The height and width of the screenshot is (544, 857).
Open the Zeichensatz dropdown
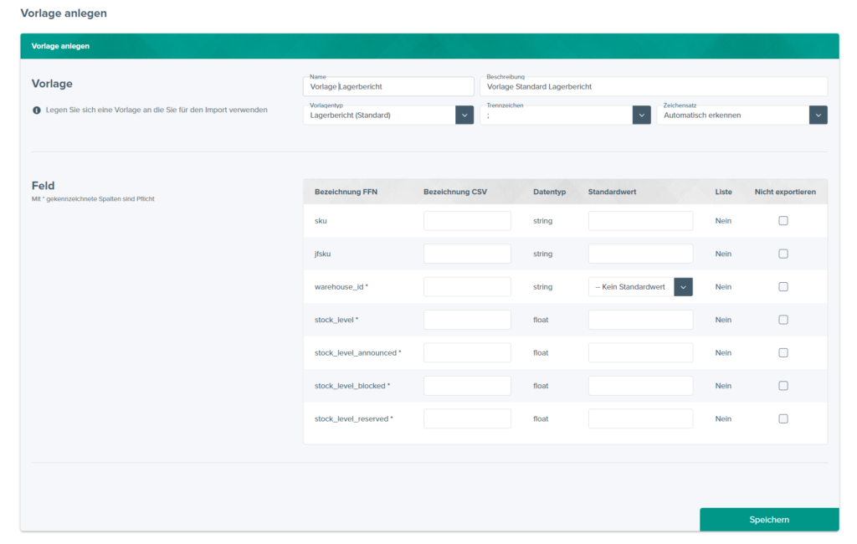click(x=818, y=115)
